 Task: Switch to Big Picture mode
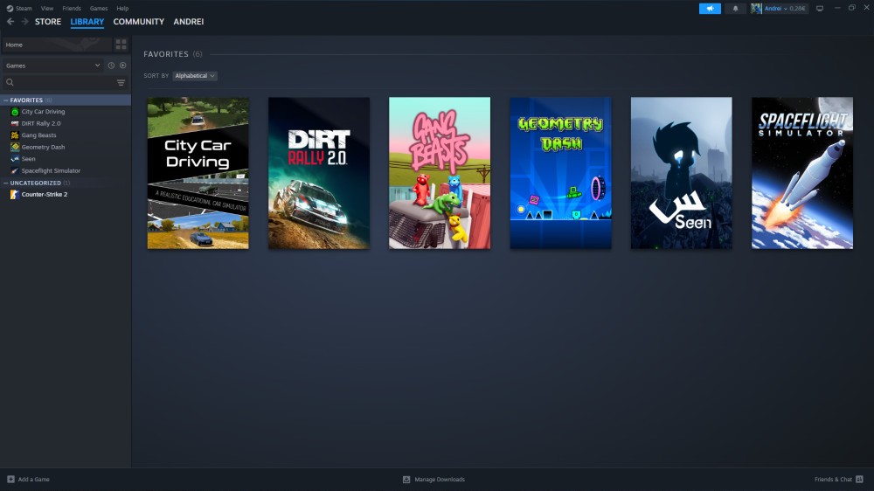click(819, 9)
